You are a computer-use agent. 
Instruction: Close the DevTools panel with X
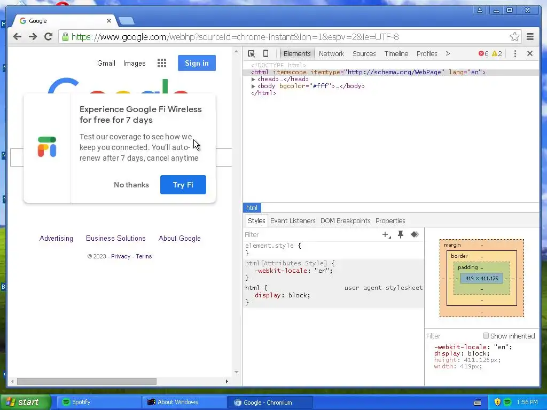pos(530,54)
